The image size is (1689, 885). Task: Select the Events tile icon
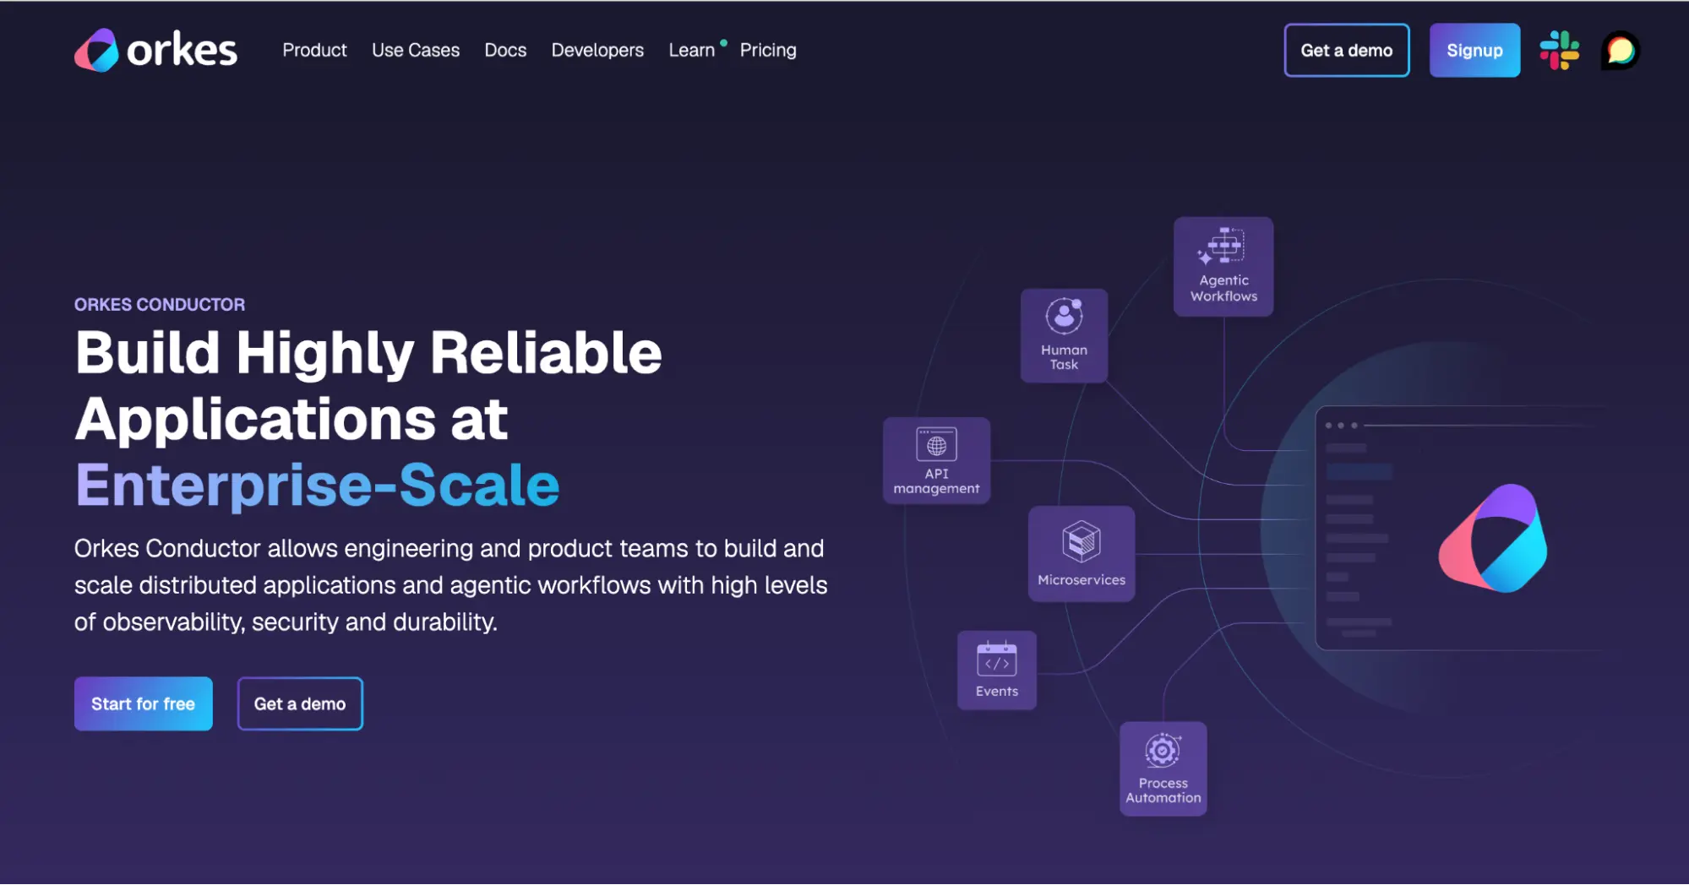click(997, 660)
